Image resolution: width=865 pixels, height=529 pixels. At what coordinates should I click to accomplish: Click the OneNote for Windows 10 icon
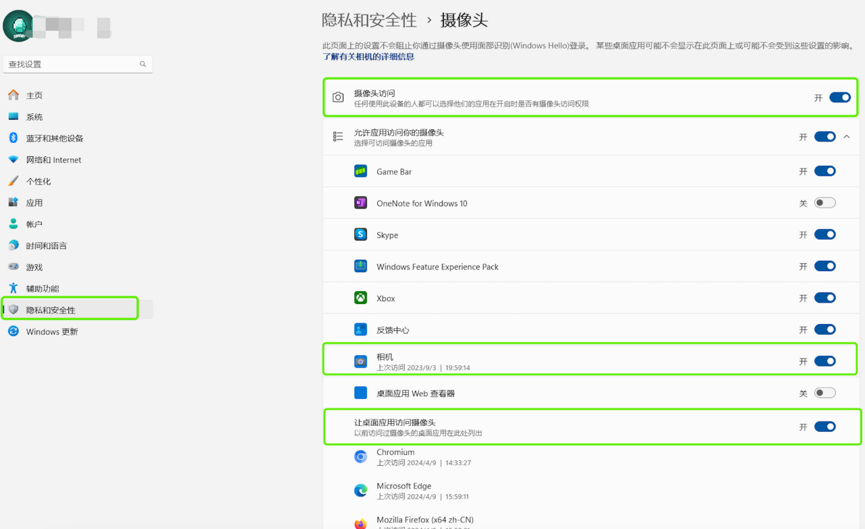click(360, 203)
